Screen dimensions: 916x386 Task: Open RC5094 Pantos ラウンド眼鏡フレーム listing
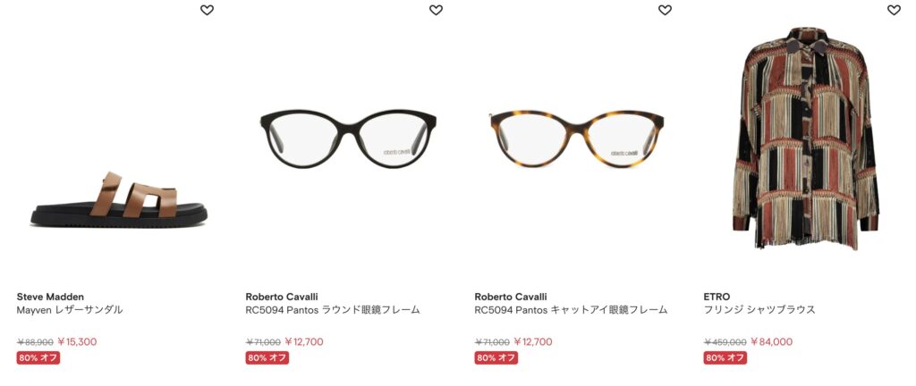333,310
